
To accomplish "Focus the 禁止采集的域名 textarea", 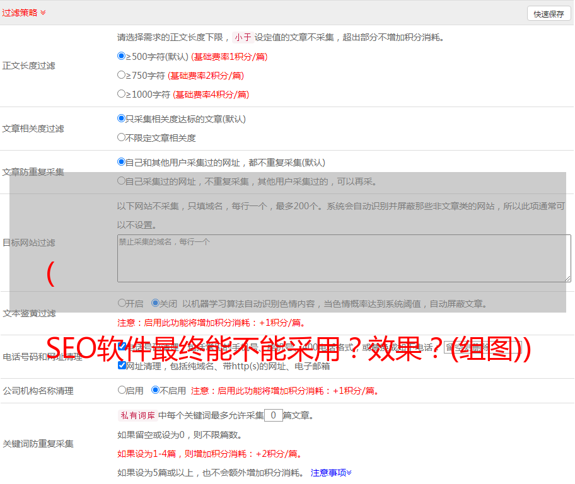I will [344, 258].
